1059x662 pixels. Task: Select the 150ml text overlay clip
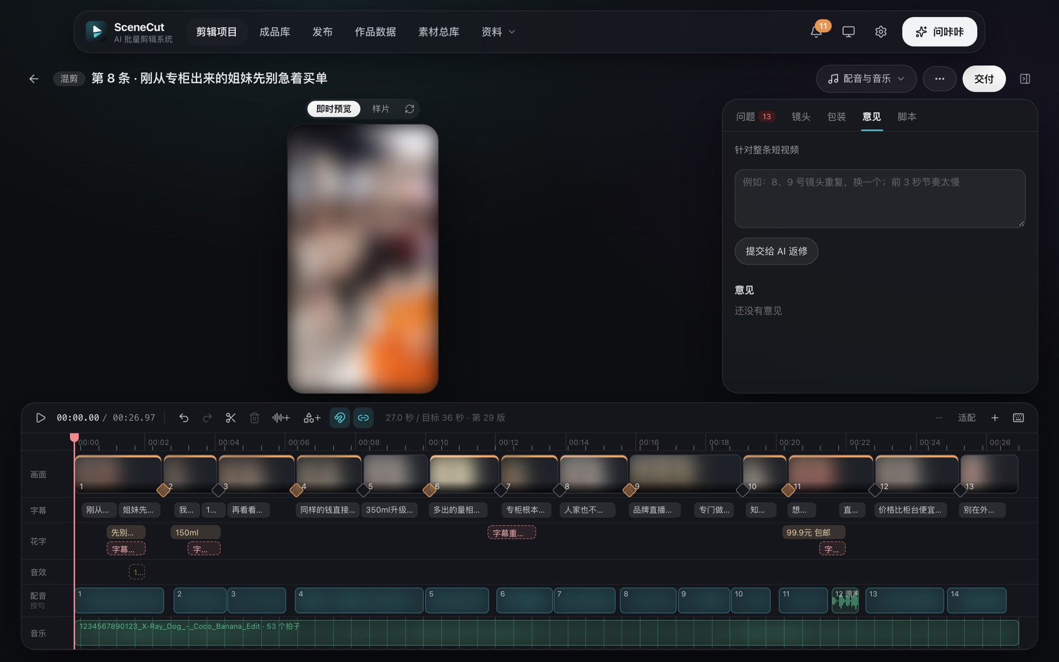[x=195, y=533]
